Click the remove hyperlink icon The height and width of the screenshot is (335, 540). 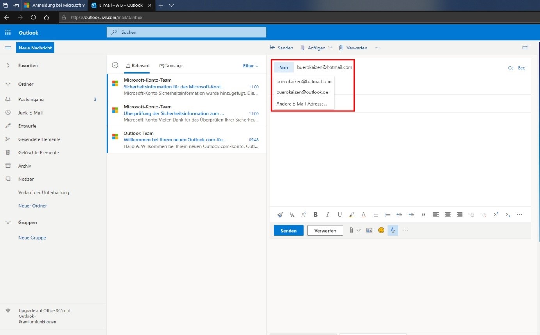(483, 215)
